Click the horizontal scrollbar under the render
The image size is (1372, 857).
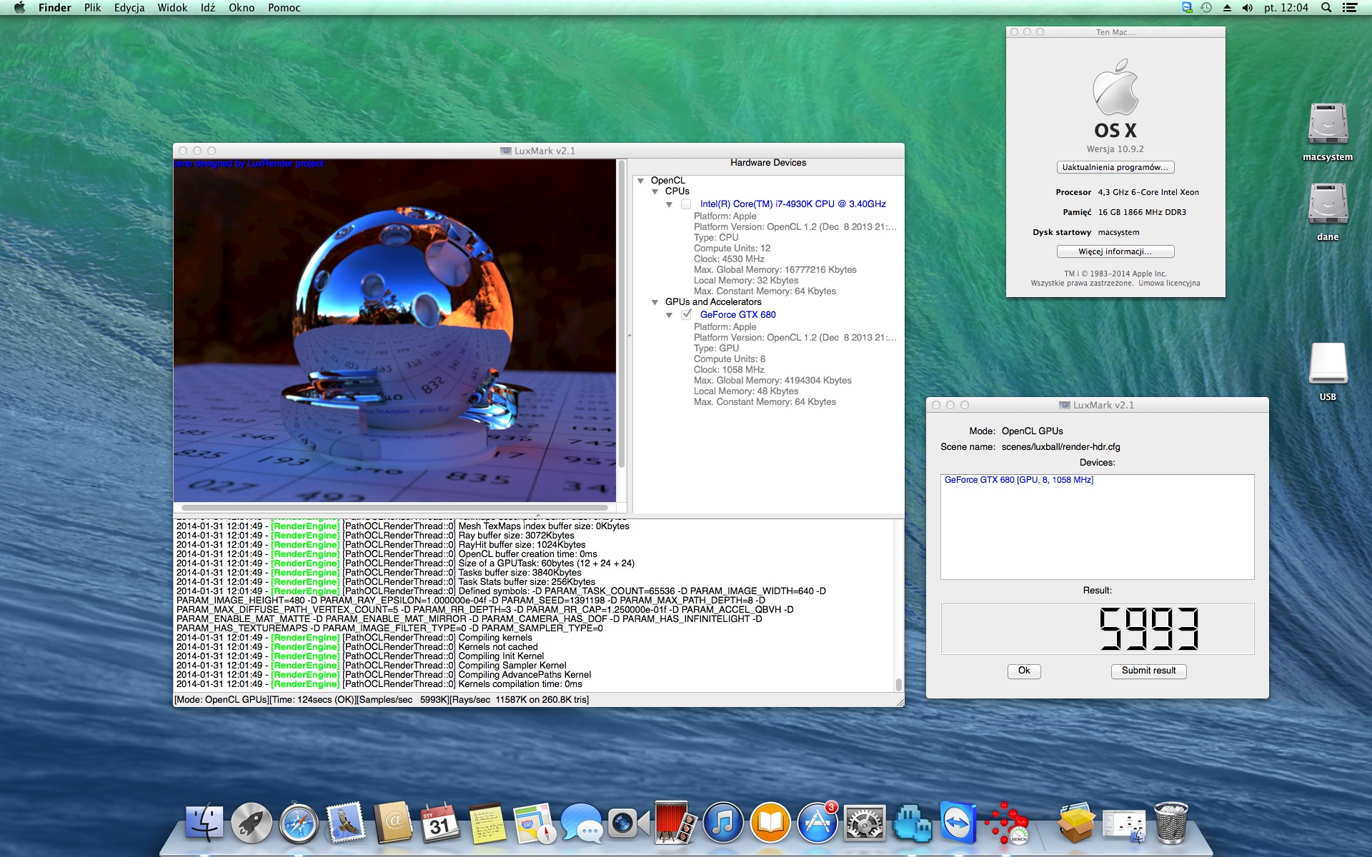[394, 508]
